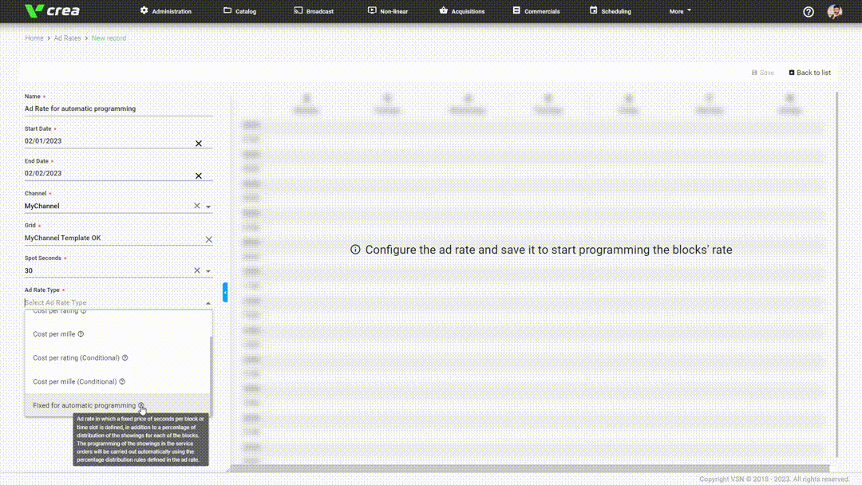The height and width of the screenshot is (485, 862).
Task: Go to Ad Rates breadcrumb
Action: point(67,38)
